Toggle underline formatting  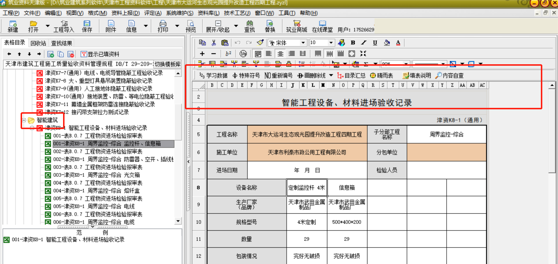click(x=375, y=43)
